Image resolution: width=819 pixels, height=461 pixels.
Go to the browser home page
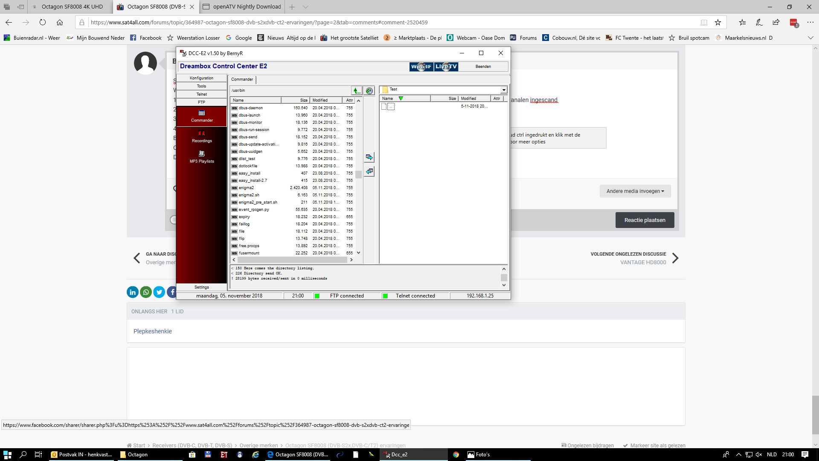tap(60, 22)
